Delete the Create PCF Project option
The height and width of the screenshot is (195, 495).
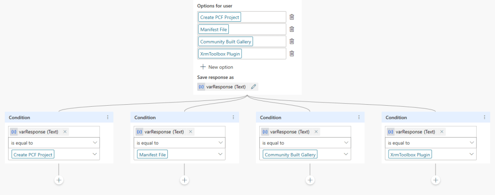pyautogui.click(x=292, y=17)
